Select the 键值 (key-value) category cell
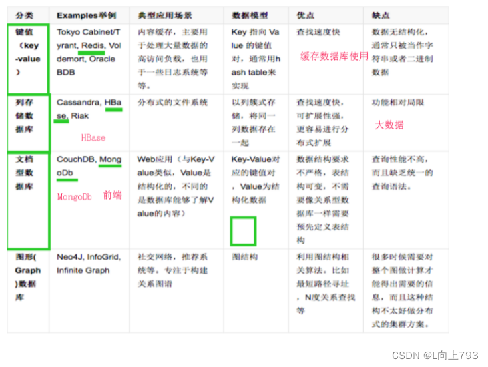The height and width of the screenshot is (367, 488). click(x=27, y=59)
